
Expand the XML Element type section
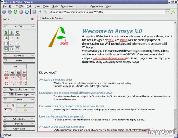click(x=5, y=94)
